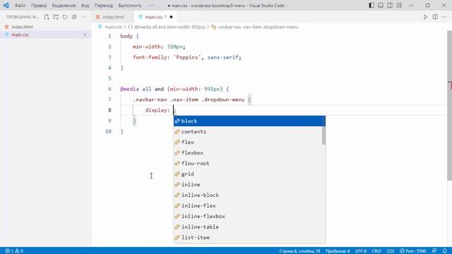Choose flow-root from autocomplete list
The image size is (452, 254).
point(248,163)
